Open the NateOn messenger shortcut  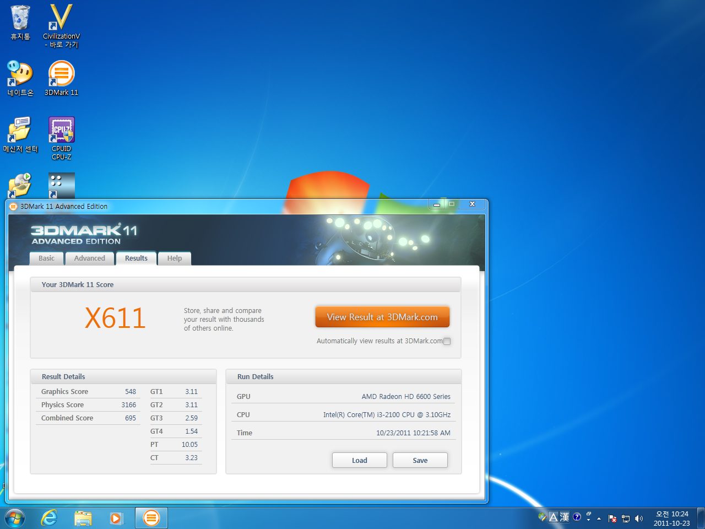tap(20, 78)
